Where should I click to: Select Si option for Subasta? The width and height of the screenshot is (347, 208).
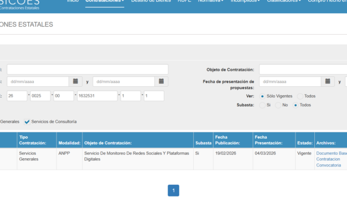tap(262, 105)
